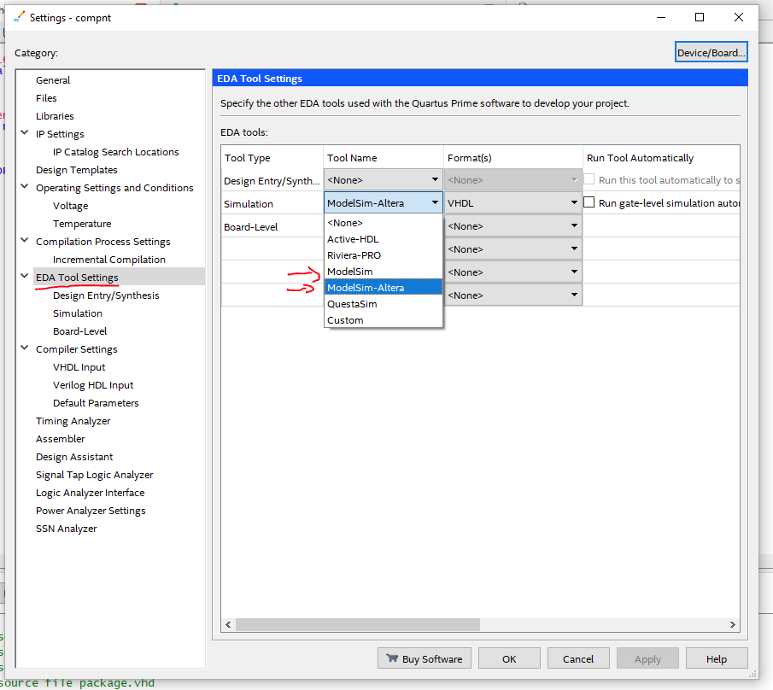
Task: Select QuestaSim from the tool list
Action: [x=352, y=304]
